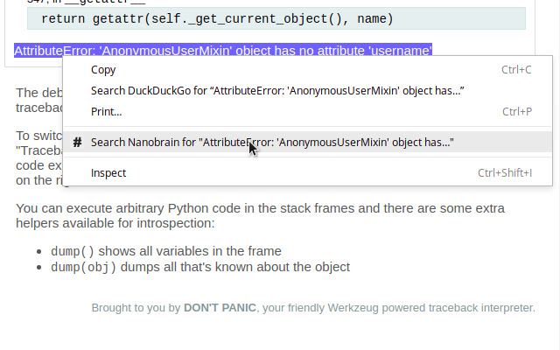Click the highlighted AttributeError message text
The width and height of the screenshot is (560, 350).
(x=223, y=51)
